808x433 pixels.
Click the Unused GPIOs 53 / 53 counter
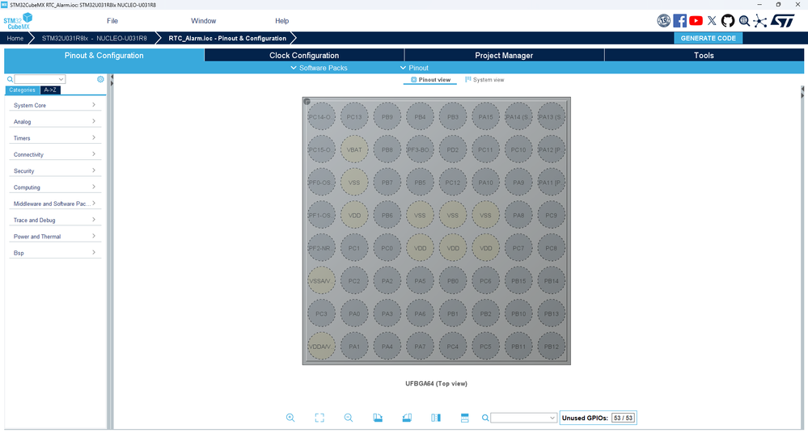point(599,418)
